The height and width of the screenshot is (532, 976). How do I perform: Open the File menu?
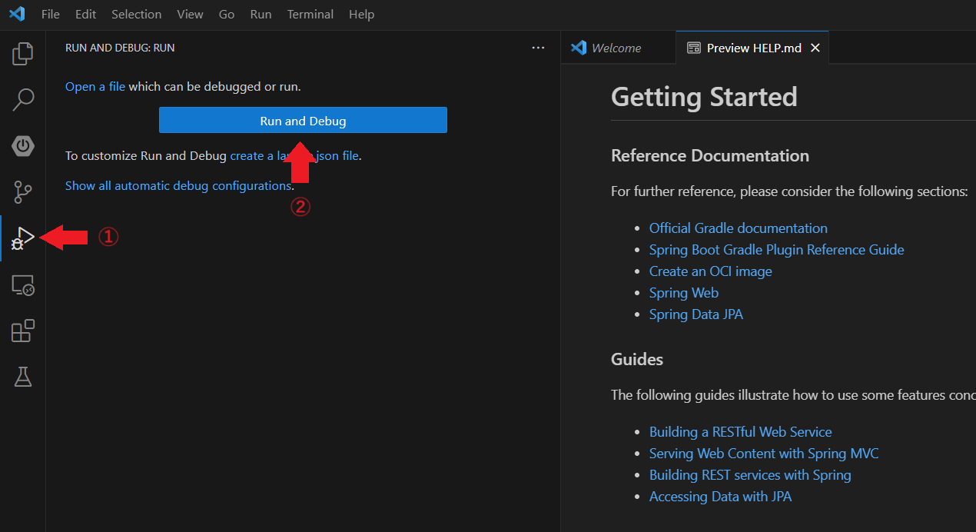coord(50,15)
